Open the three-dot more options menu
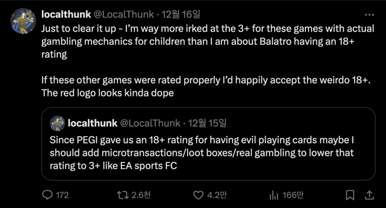 tap(369, 14)
